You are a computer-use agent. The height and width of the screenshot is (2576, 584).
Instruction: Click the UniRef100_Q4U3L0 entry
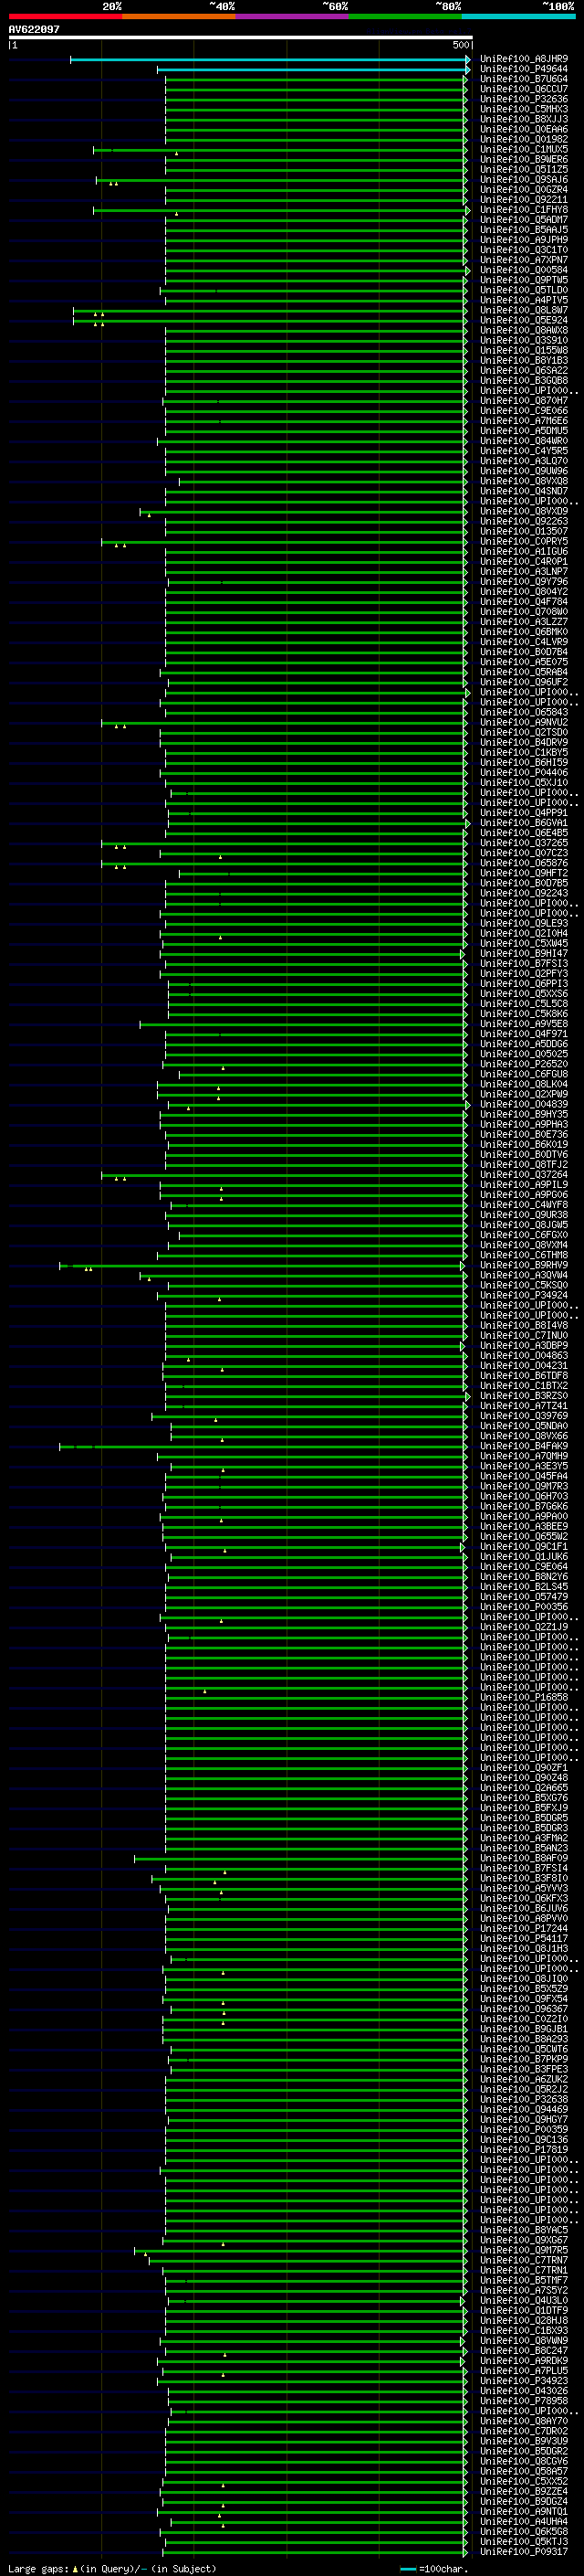(x=524, y=2301)
